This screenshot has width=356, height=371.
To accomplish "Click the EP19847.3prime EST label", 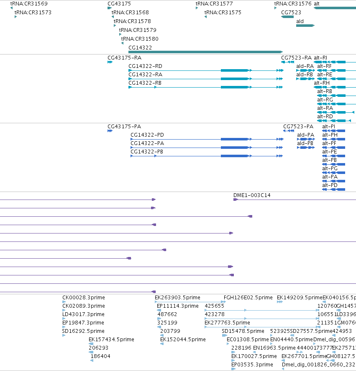I will (83, 323).
